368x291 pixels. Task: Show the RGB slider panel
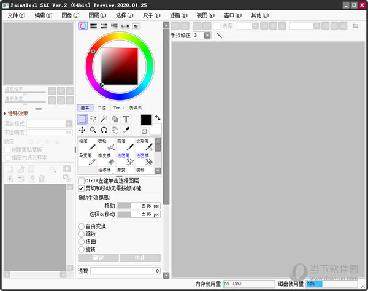tap(94, 26)
